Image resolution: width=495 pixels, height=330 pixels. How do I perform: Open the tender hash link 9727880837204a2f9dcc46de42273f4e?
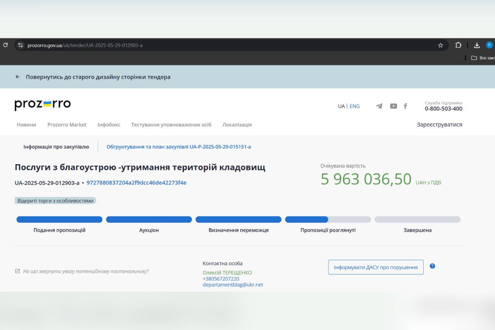click(x=137, y=182)
